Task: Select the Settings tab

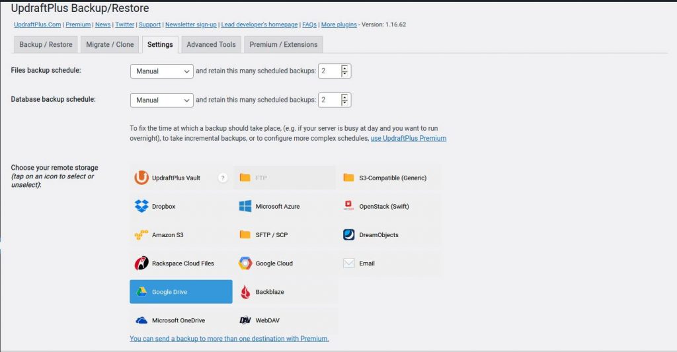Action: [x=160, y=44]
